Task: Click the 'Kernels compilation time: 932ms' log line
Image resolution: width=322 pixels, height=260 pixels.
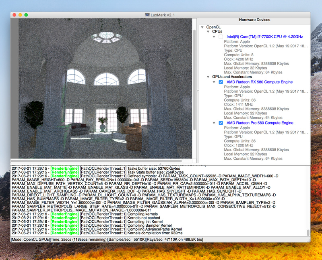Action: [97, 233]
